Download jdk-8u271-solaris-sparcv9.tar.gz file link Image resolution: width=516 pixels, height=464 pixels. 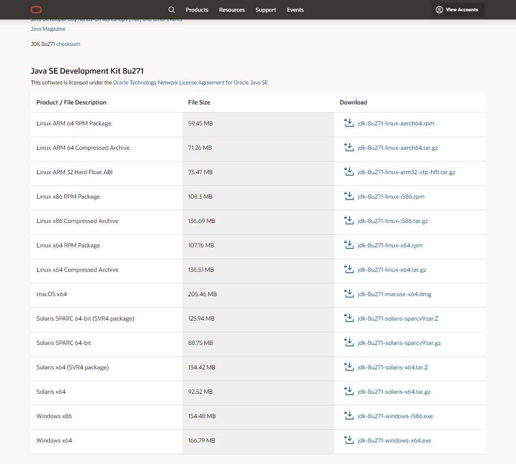point(399,343)
